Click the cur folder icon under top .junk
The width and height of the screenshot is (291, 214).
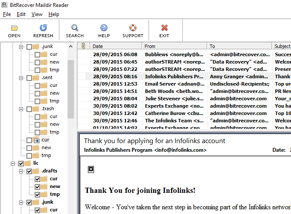44,54
